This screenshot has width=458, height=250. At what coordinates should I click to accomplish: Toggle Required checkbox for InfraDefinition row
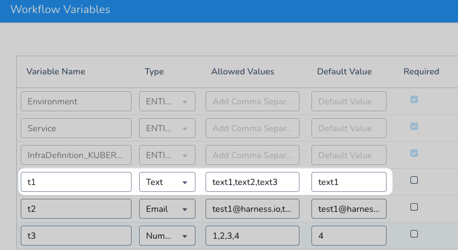(414, 153)
